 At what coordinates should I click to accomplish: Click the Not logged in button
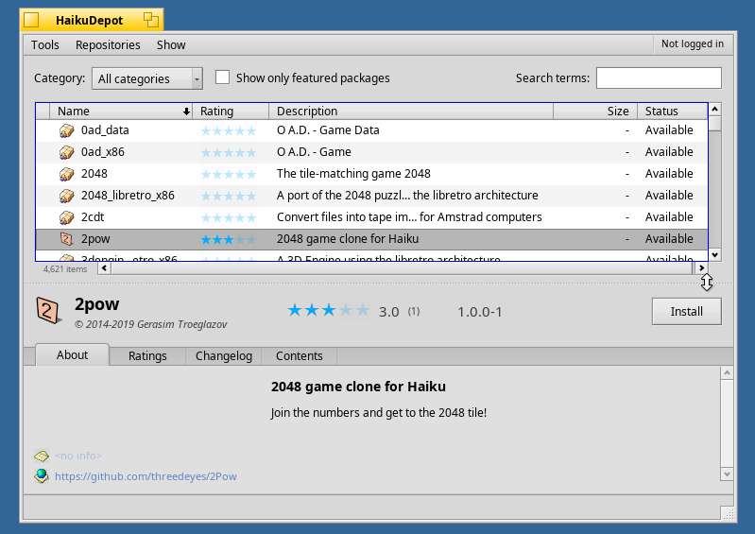coord(693,43)
